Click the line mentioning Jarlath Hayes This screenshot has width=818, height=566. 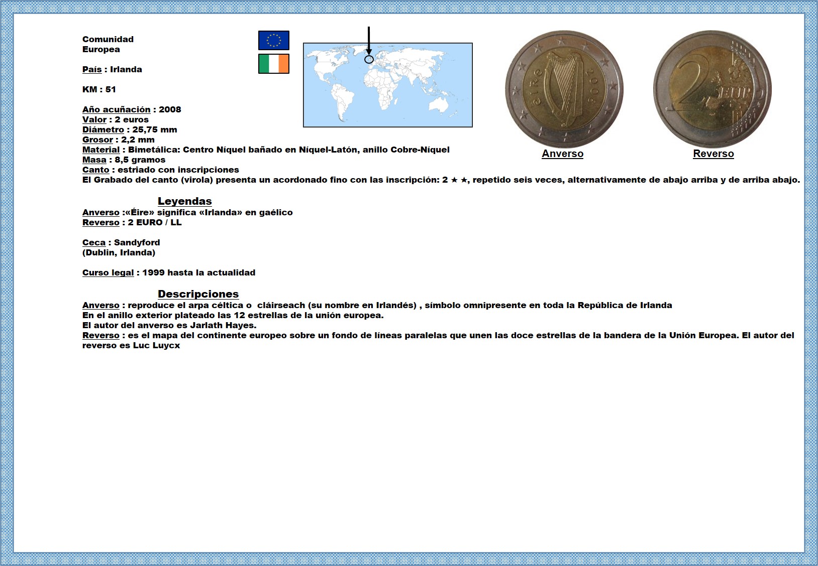tap(169, 325)
